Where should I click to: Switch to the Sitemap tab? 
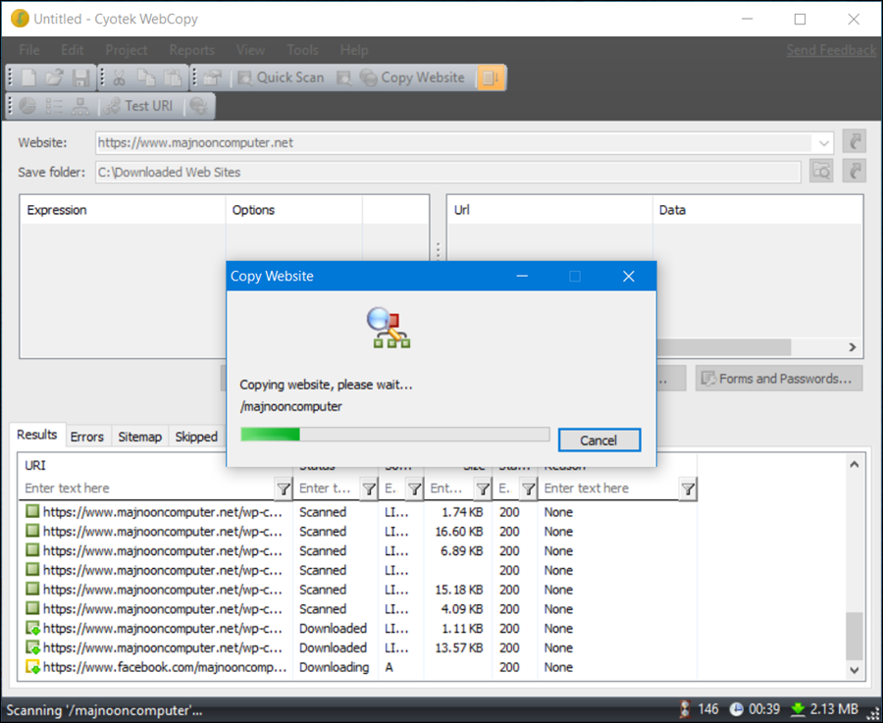pos(139,436)
